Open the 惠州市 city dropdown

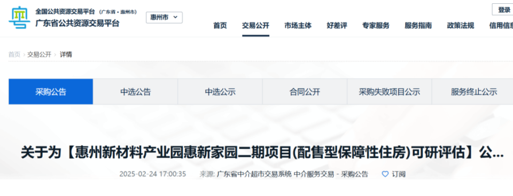(164, 17)
